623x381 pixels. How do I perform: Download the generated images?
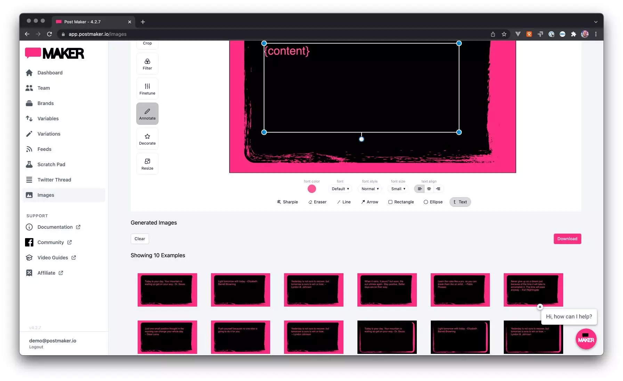(x=567, y=239)
